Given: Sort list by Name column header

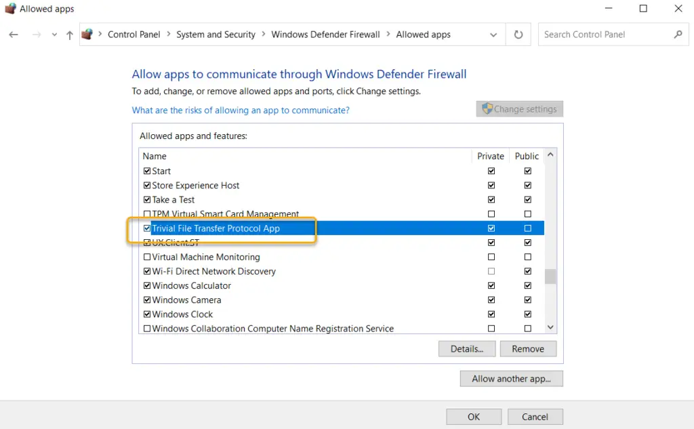Looking at the screenshot, I should click(155, 157).
